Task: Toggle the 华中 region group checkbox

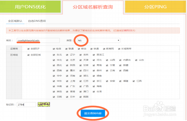Action: click(54, 76)
